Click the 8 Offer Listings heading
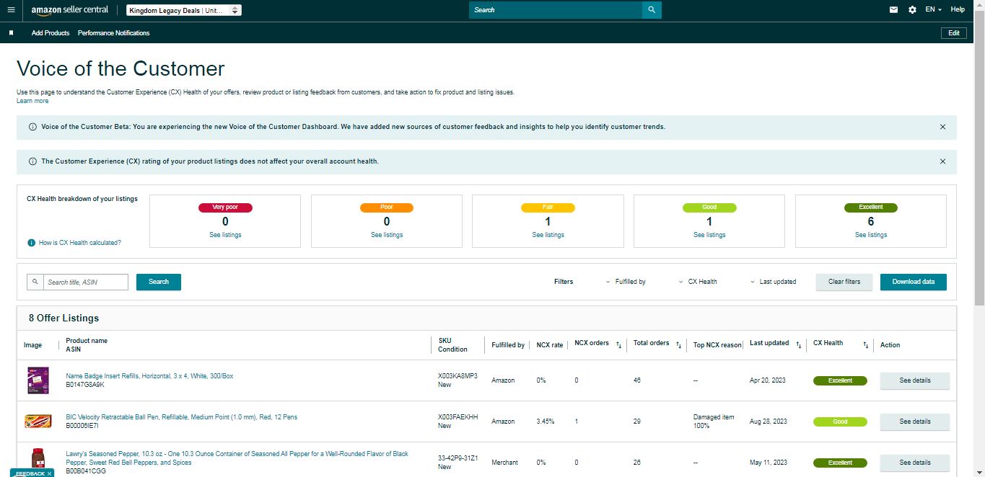This screenshot has width=985, height=477. 64,318
